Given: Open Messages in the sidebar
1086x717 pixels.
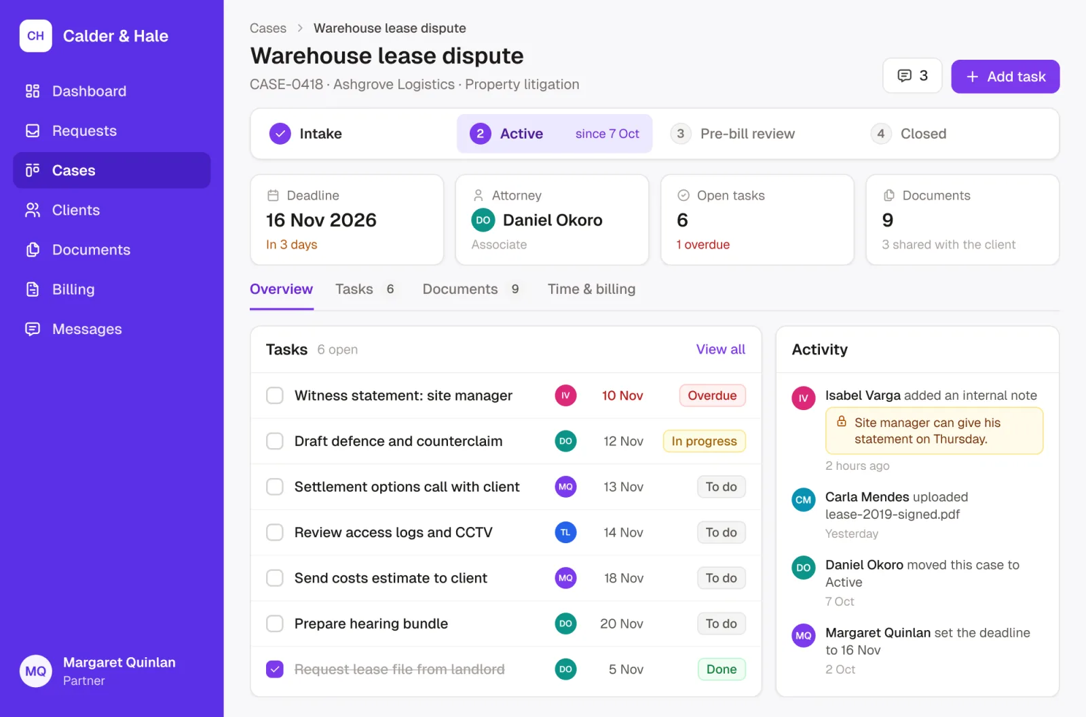Looking at the screenshot, I should click(111, 329).
